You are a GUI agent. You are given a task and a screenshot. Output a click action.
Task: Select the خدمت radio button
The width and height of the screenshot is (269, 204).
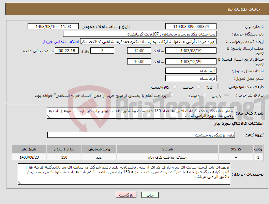[198, 87]
